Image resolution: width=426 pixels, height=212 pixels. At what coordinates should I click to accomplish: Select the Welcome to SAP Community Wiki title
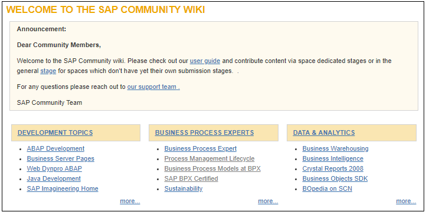106,10
